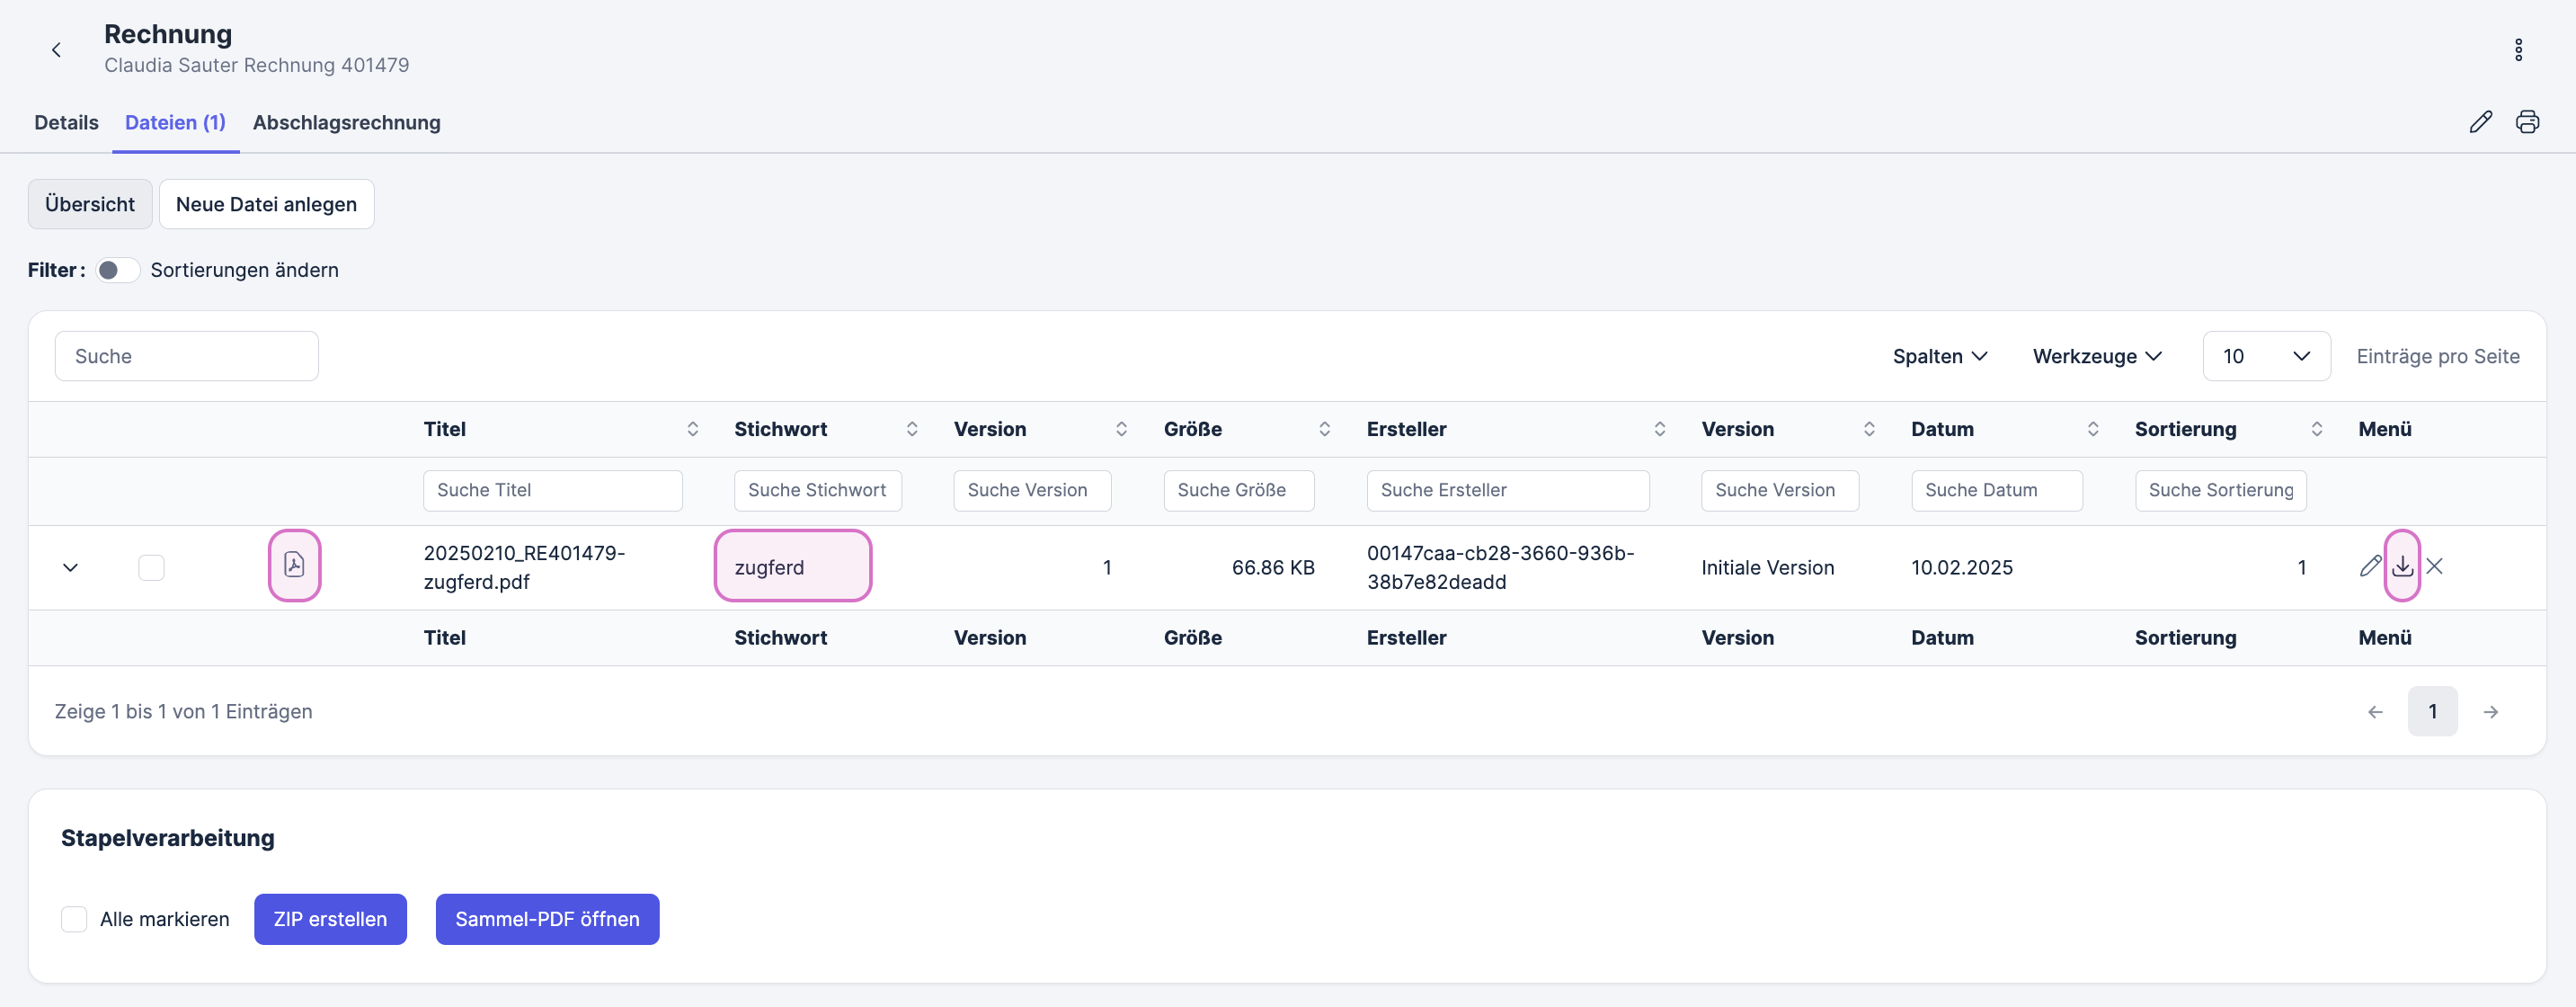Click the back arrow next to Rechnung

56,50
